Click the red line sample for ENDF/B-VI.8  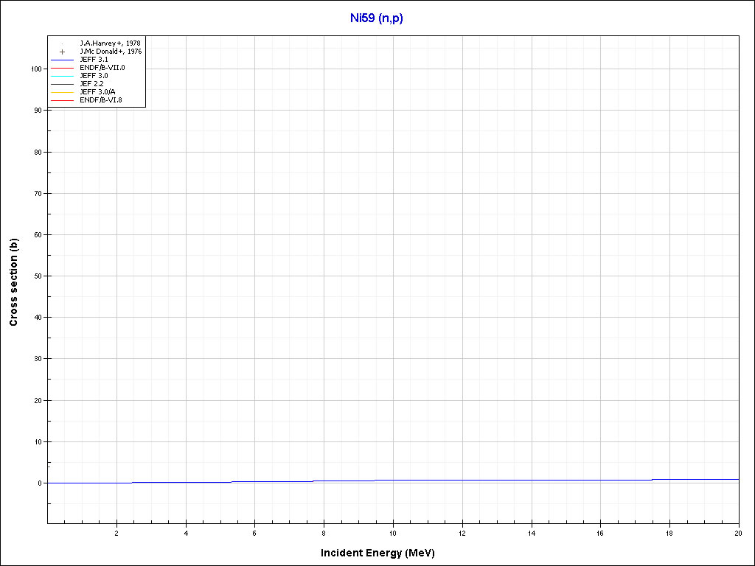(x=63, y=99)
